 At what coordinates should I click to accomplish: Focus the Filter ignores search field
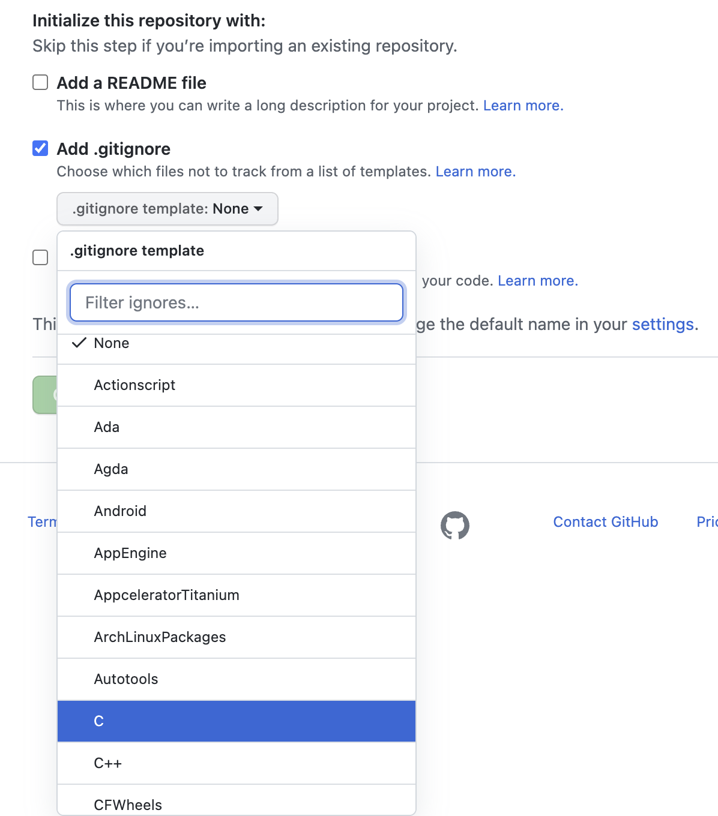click(237, 302)
